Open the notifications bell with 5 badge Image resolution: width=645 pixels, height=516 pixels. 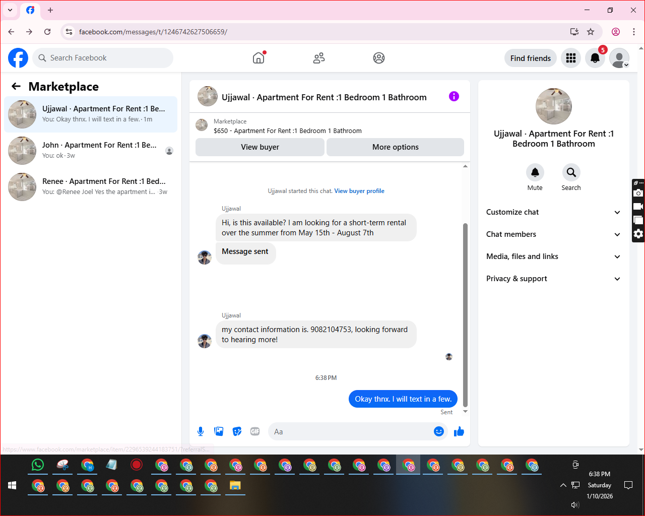(595, 58)
